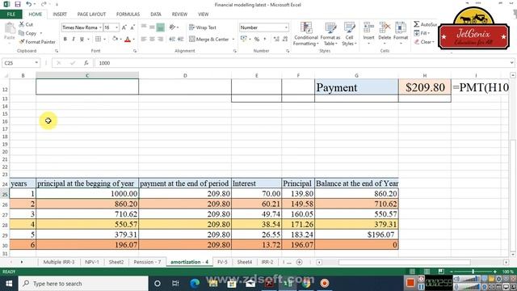Screen dimensions: 517x291
Task: Open Merge & Center dropdown arrow
Action: [x=233, y=40]
